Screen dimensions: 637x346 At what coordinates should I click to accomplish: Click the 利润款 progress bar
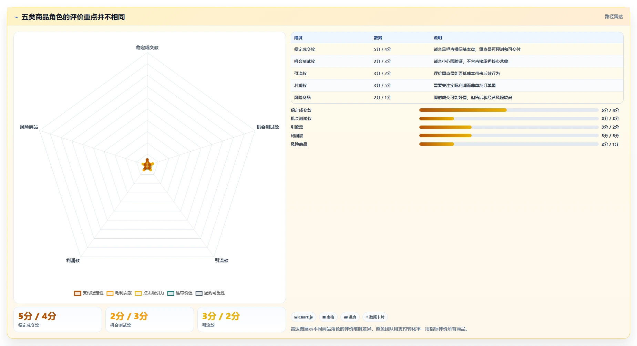tap(508, 136)
